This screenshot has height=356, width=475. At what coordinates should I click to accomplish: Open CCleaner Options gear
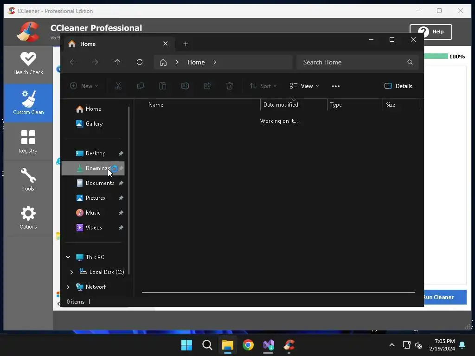[28, 217]
